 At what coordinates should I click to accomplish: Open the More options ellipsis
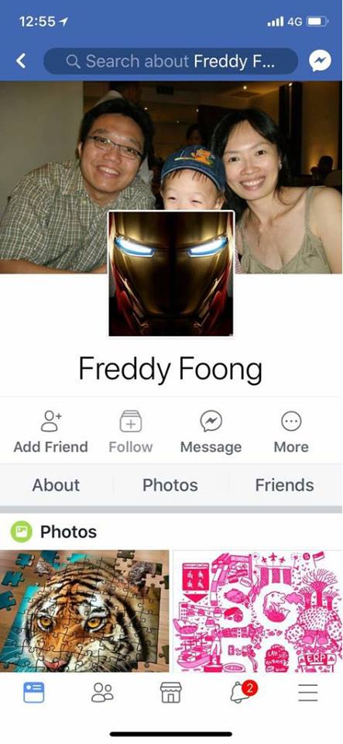[291, 421]
